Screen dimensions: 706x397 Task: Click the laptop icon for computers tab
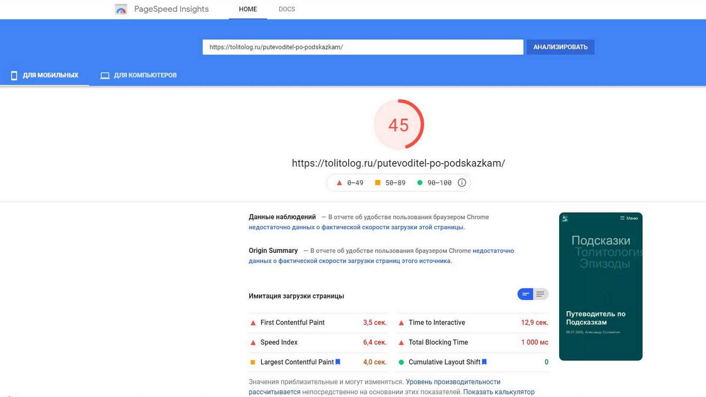[105, 75]
